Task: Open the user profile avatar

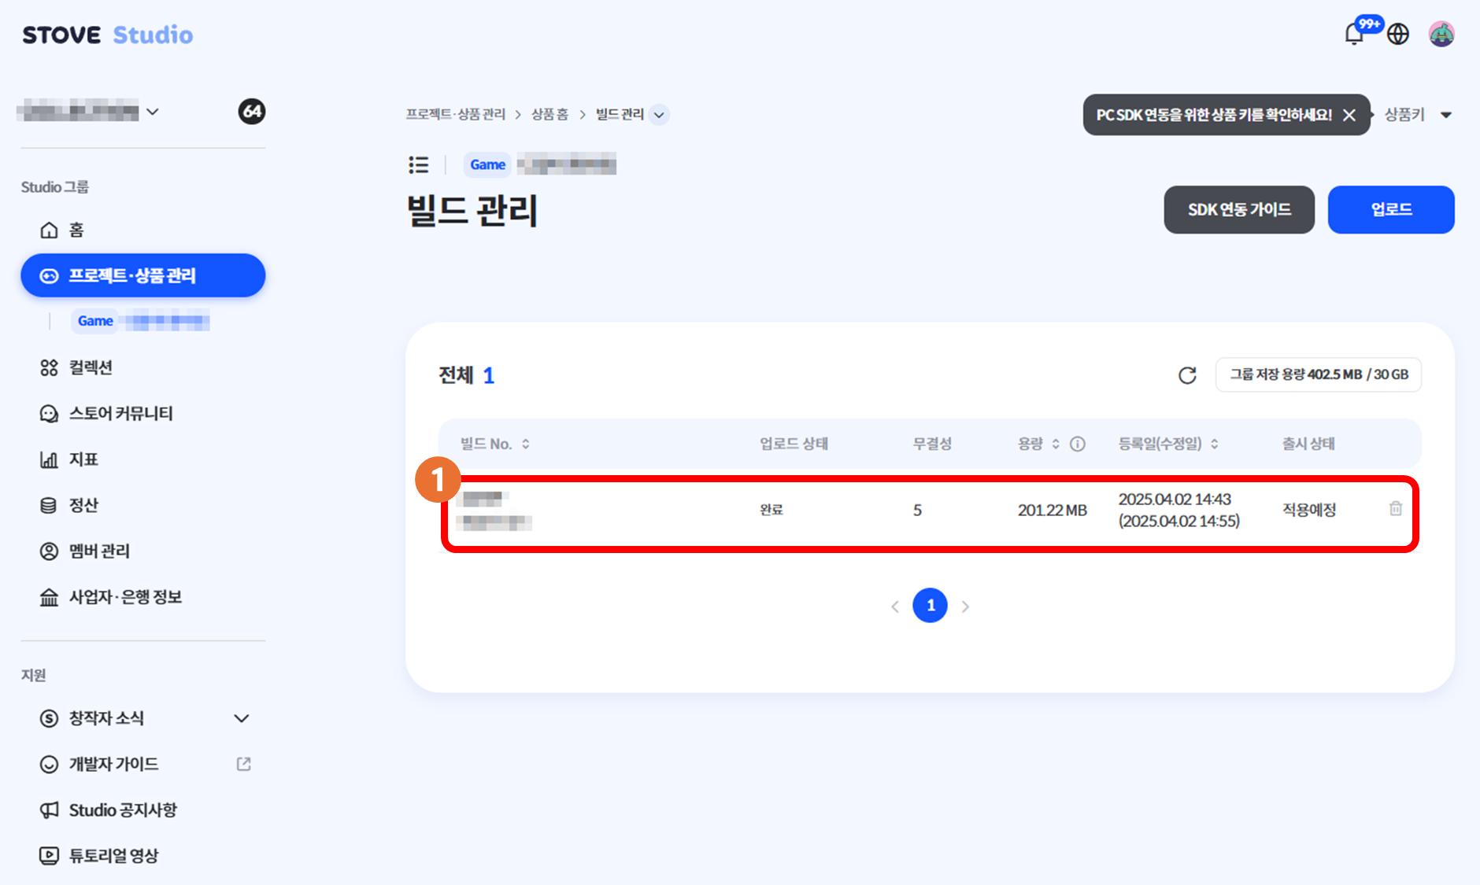Action: [x=1441, y=34]
